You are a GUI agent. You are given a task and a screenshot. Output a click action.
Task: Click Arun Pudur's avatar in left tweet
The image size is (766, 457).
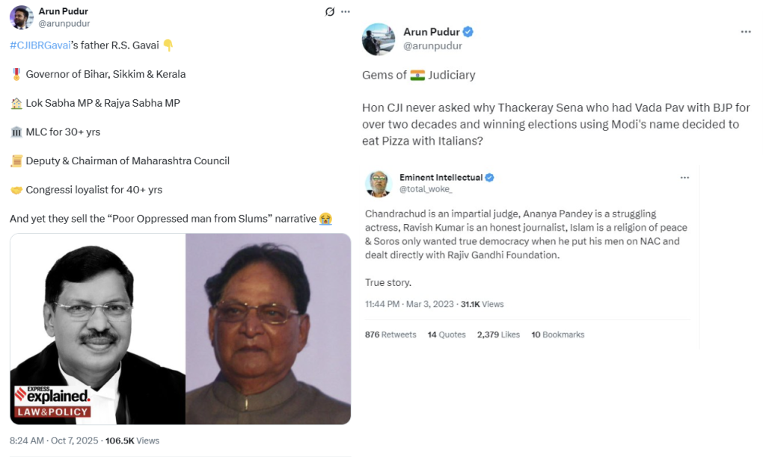tap(22, 17)
